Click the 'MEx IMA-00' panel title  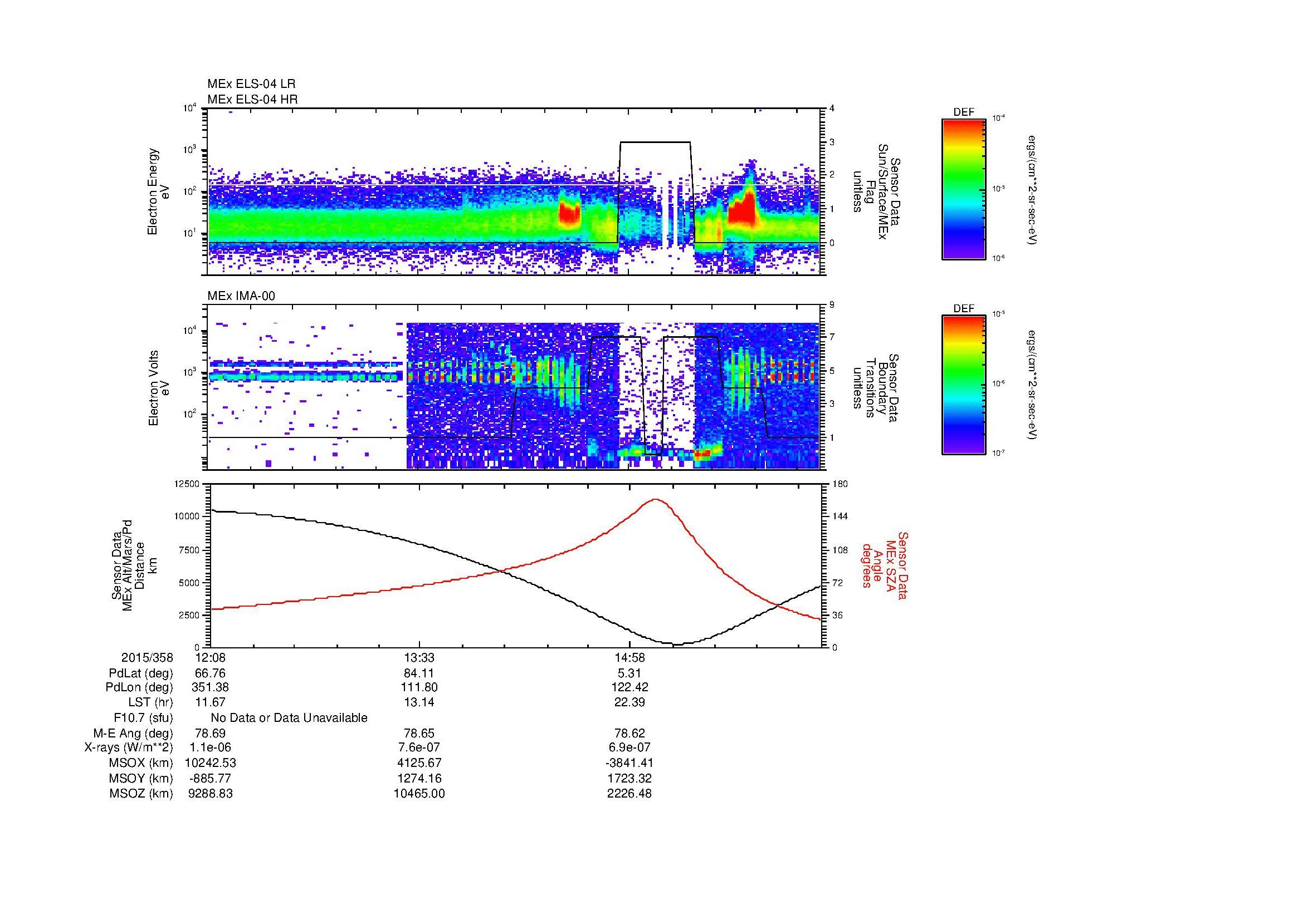click(241, 296)
